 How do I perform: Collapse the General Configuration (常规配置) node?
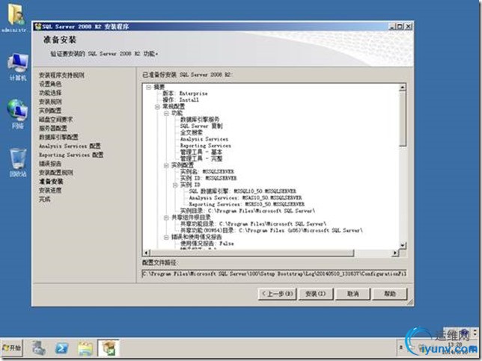pyautogui.click(x=157, y=107)
